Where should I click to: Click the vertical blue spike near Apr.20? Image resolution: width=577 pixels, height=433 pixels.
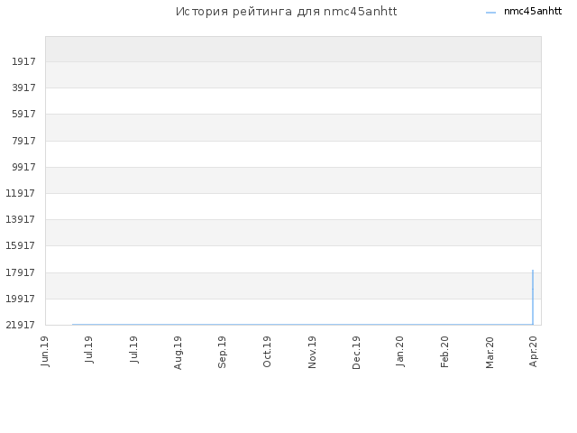pos(533,297)
